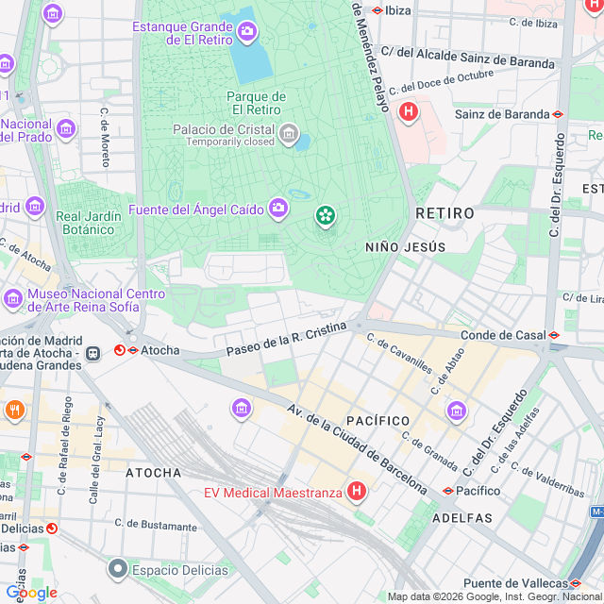The width and height of the screenshot is (604, 604).
Task: Select the Espacio Delicias gray location pin
Action: coord(118,570)
